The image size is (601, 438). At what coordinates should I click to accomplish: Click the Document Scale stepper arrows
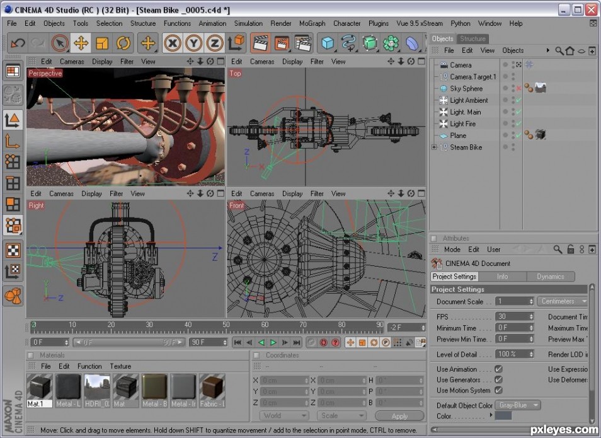(x=531, y=301)
